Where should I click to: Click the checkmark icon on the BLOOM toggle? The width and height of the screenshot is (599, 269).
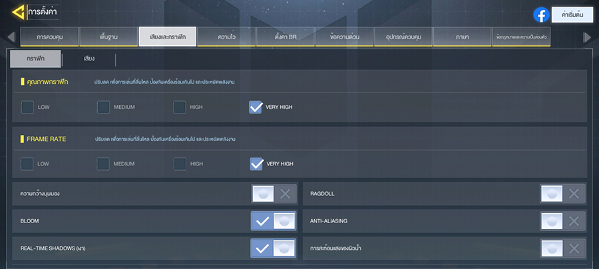tap(262, 221)
